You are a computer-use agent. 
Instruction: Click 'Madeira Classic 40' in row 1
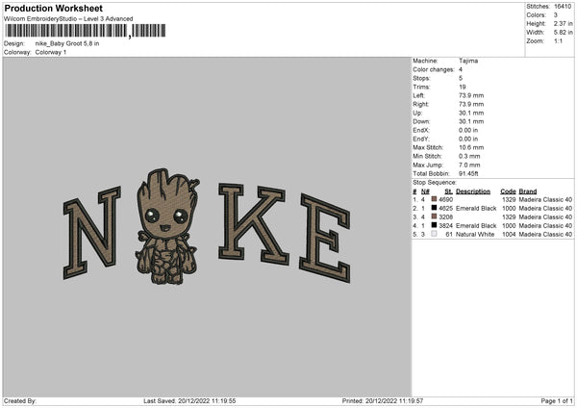(545, 199)
